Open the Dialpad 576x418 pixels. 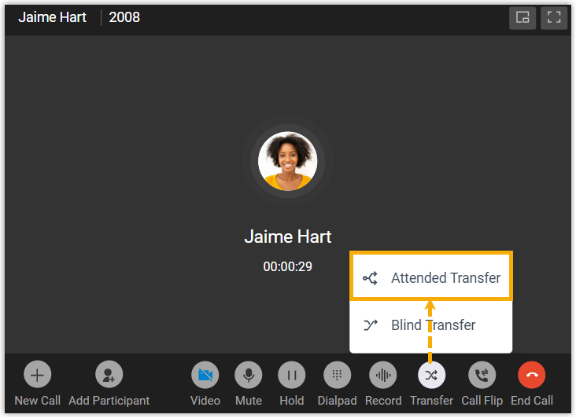tap(337, 375)
